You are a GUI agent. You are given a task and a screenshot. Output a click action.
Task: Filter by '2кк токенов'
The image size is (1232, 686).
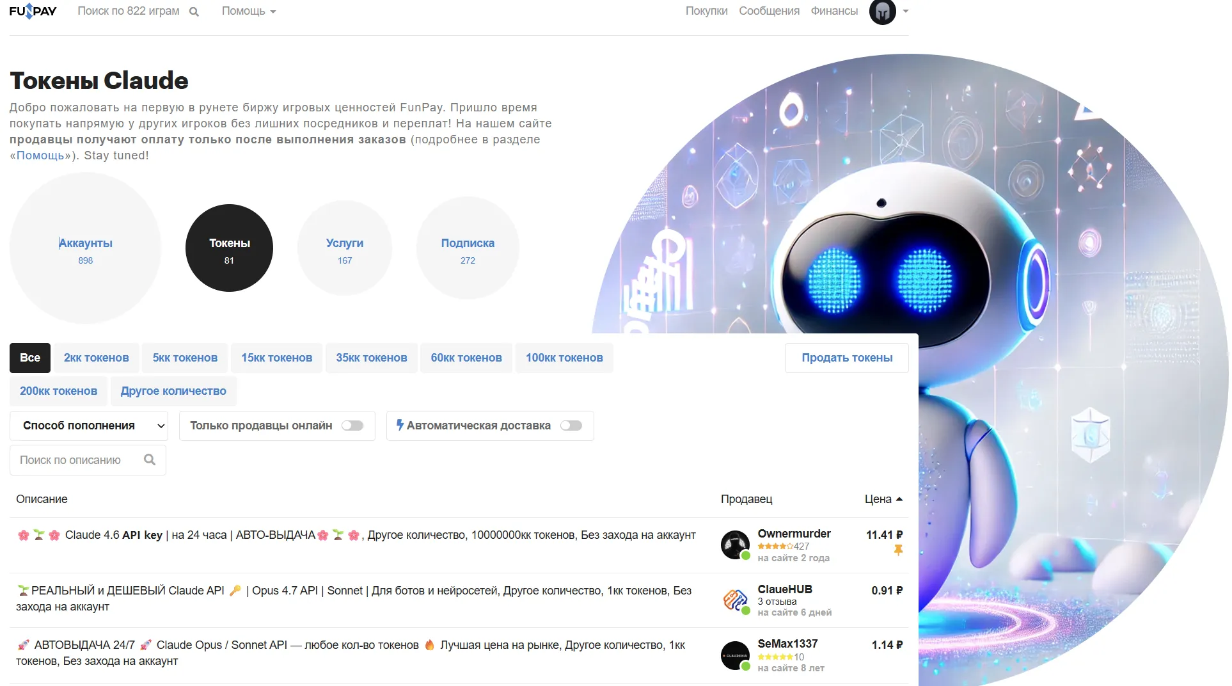coord(96,358)
